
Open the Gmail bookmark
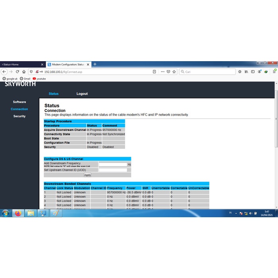point(25,79)
